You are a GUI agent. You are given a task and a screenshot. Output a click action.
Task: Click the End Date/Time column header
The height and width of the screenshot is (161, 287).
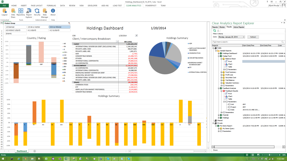click(x=269, y=45)
